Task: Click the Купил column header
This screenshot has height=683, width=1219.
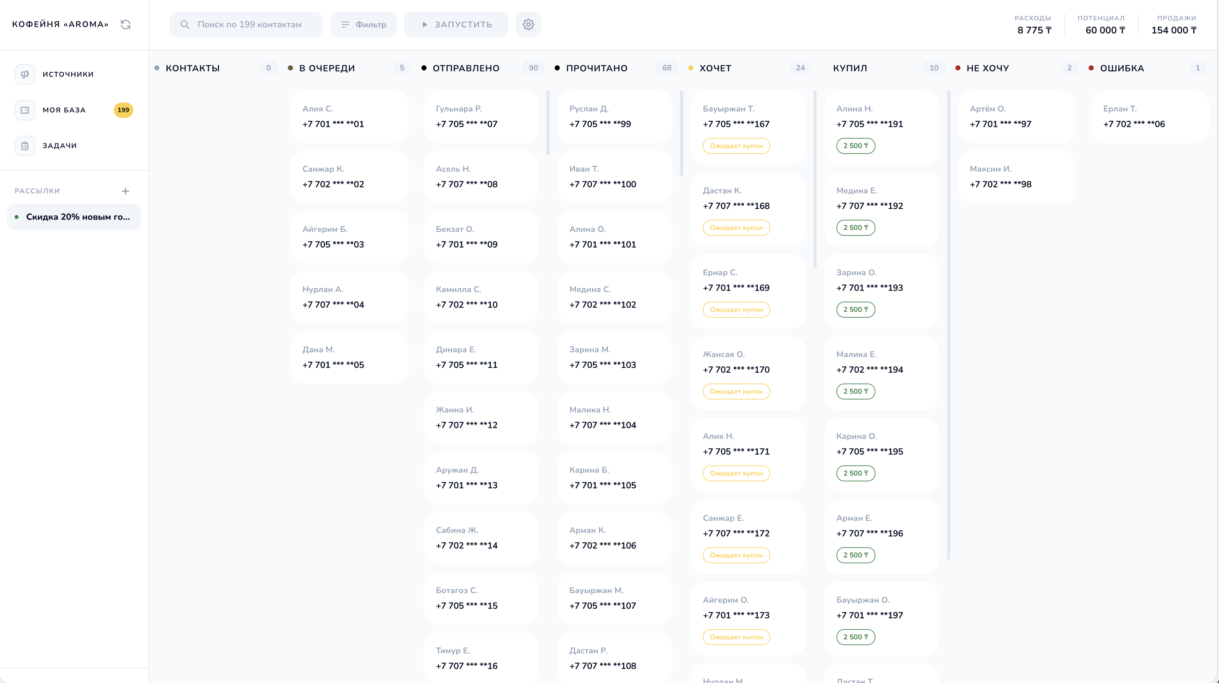Action: pyautogui.click(x=850, y=68)
